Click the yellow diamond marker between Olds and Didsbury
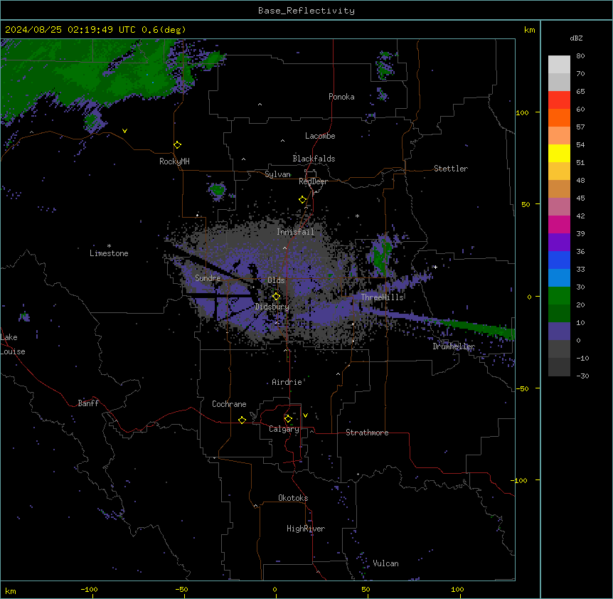 (x=277, y=297)
